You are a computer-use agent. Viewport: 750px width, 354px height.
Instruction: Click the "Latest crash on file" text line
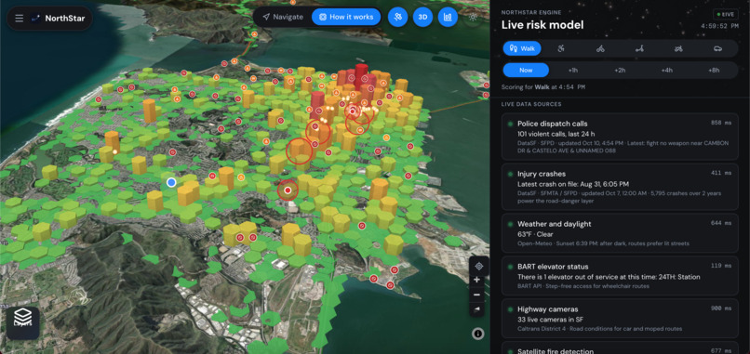tap(573, 184)
